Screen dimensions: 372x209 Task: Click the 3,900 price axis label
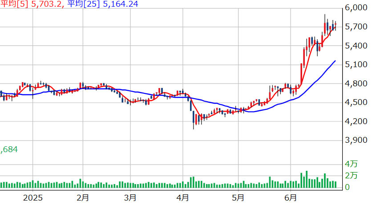(356, 140)
